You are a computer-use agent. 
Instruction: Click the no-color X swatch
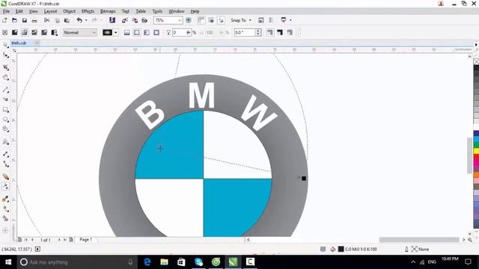click(x=476, y=61)
